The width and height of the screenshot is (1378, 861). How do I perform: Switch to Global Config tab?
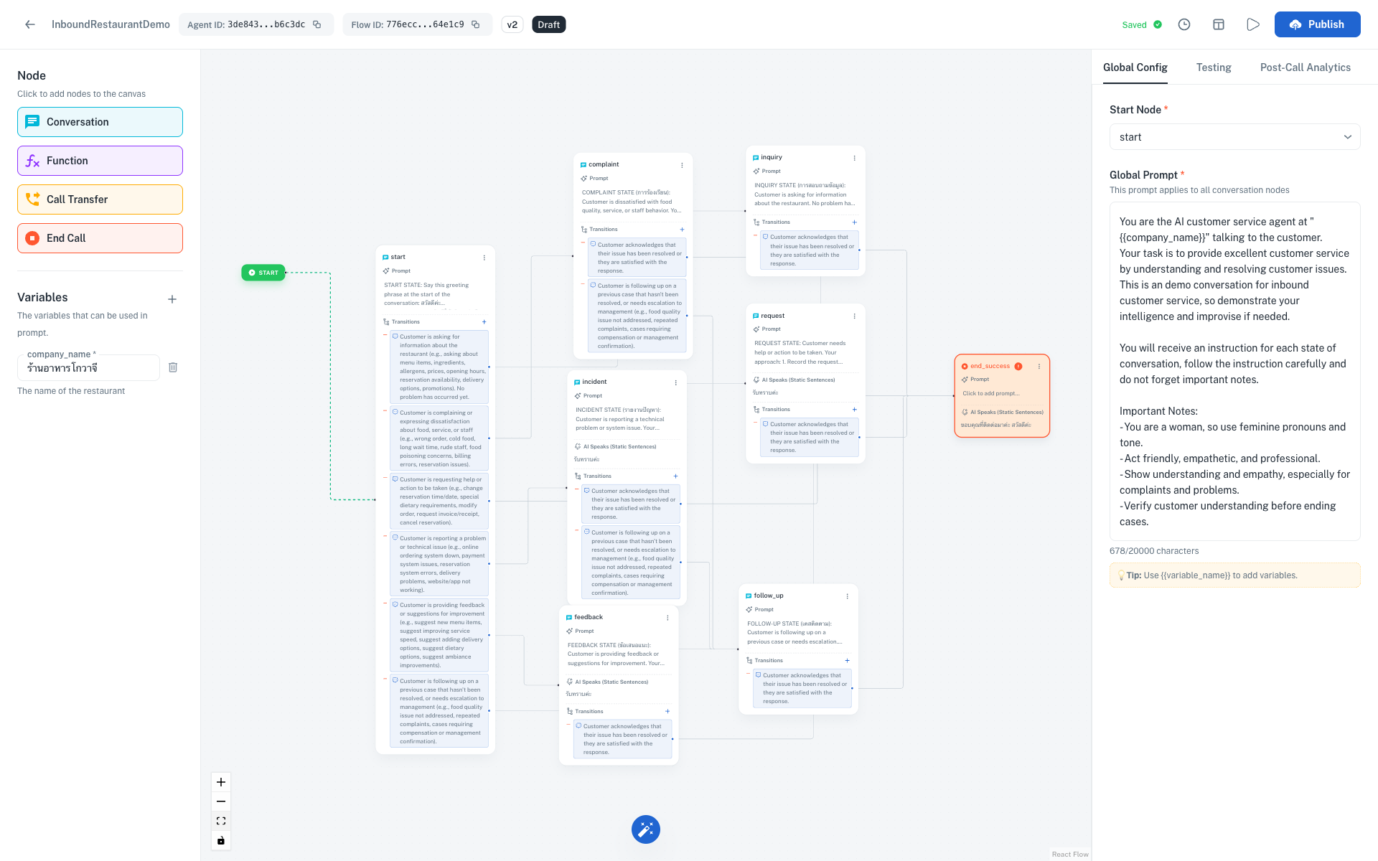(1135, 67)
